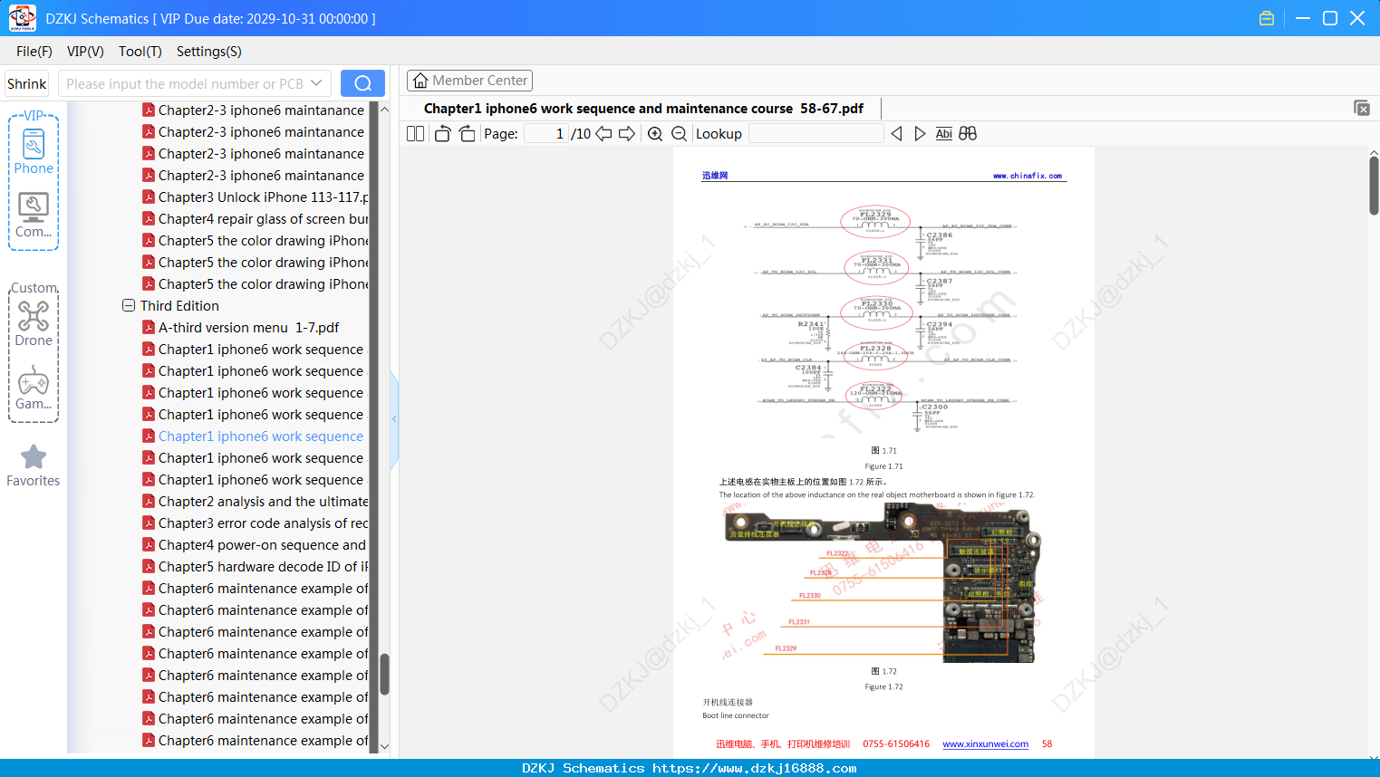The height and width of the screenshot is (777, 1380).
Task: Open the Tool(T) menu
Action: tap(140, 52)
